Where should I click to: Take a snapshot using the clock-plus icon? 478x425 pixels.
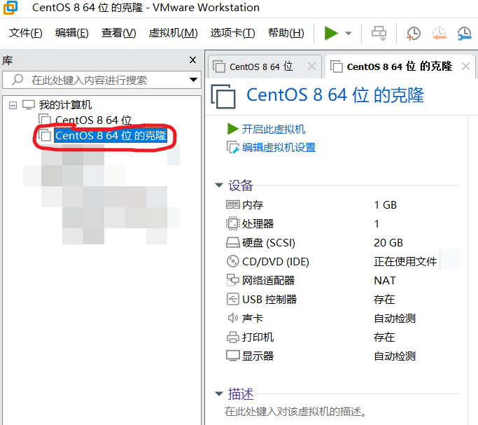414,33
